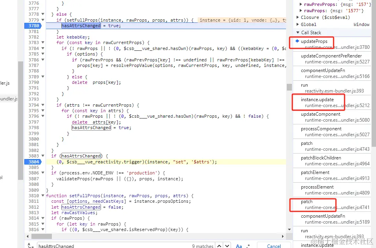The height and width of the screenshot is (248, 376).
Task: Set breakpoint on line number 3796
Action: (x=33, y=116)
